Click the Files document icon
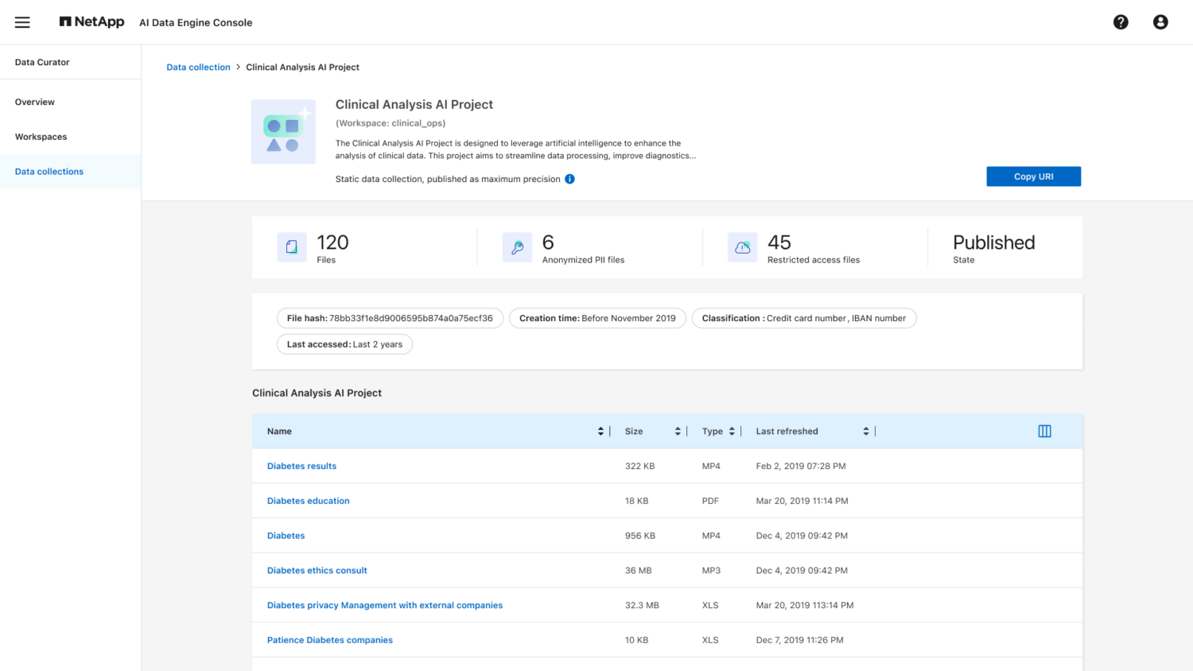 [x=292, y=247]
